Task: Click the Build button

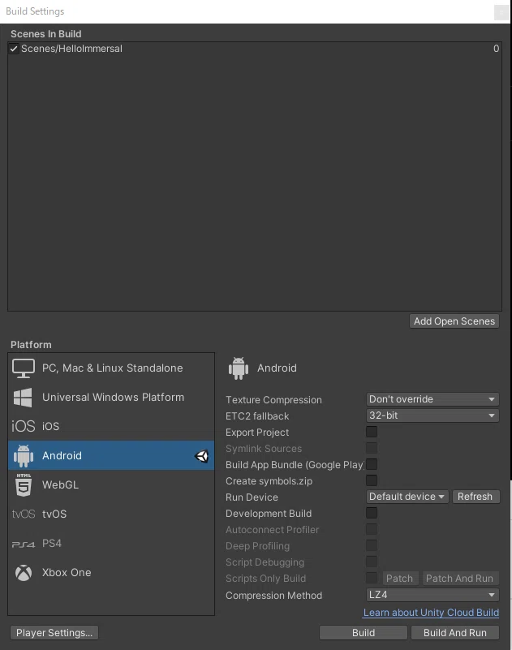Action: pyautogui.click(x=364, y=633)
